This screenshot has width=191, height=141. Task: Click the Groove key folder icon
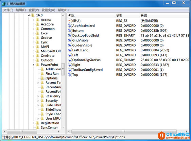pyautogui.click(x=38, y=38)
